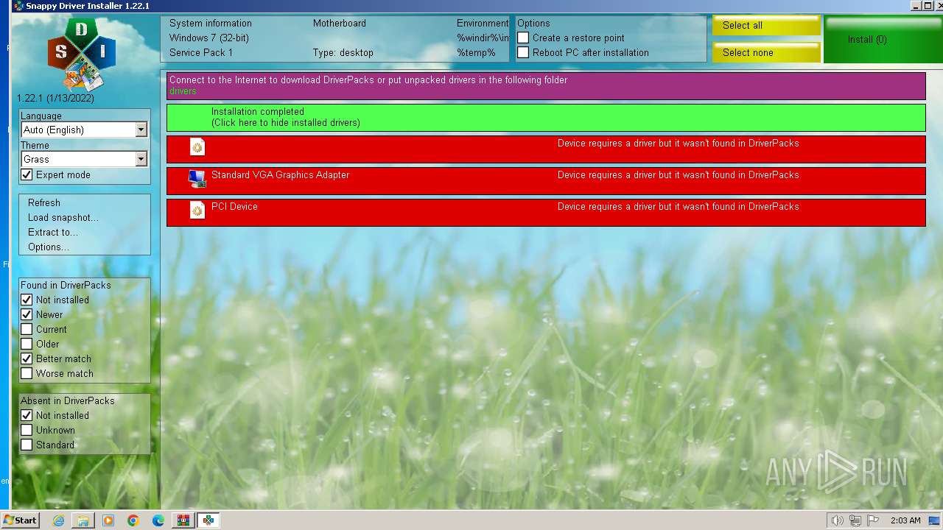Open the Windows Explorer folder icon in taskbar
This screenshot has width=943, height=530.
83,520
